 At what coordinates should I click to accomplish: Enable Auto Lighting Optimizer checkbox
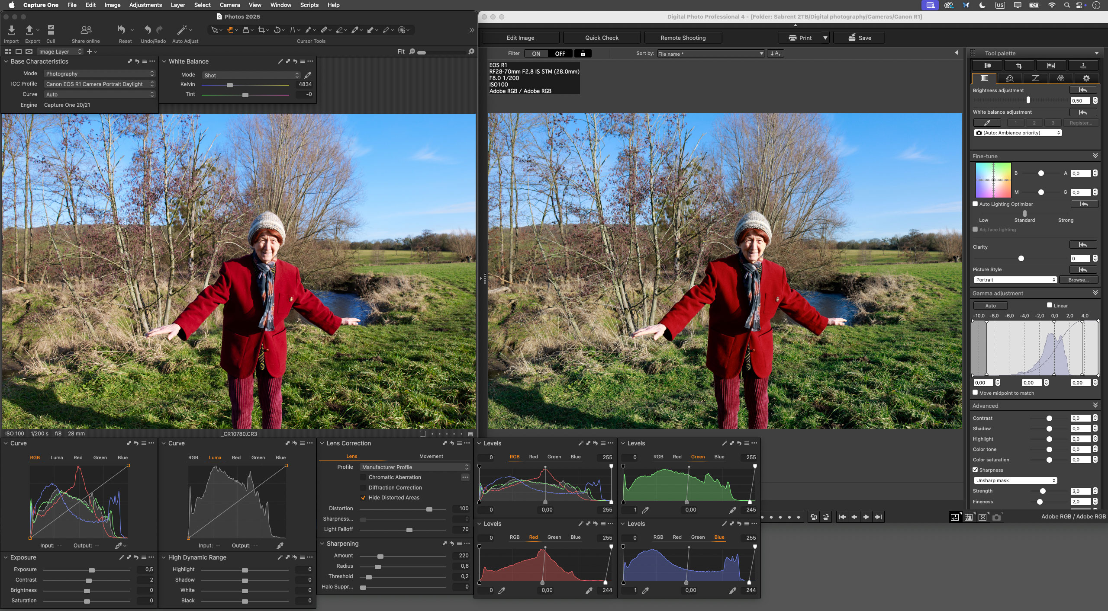coord(975,204)
